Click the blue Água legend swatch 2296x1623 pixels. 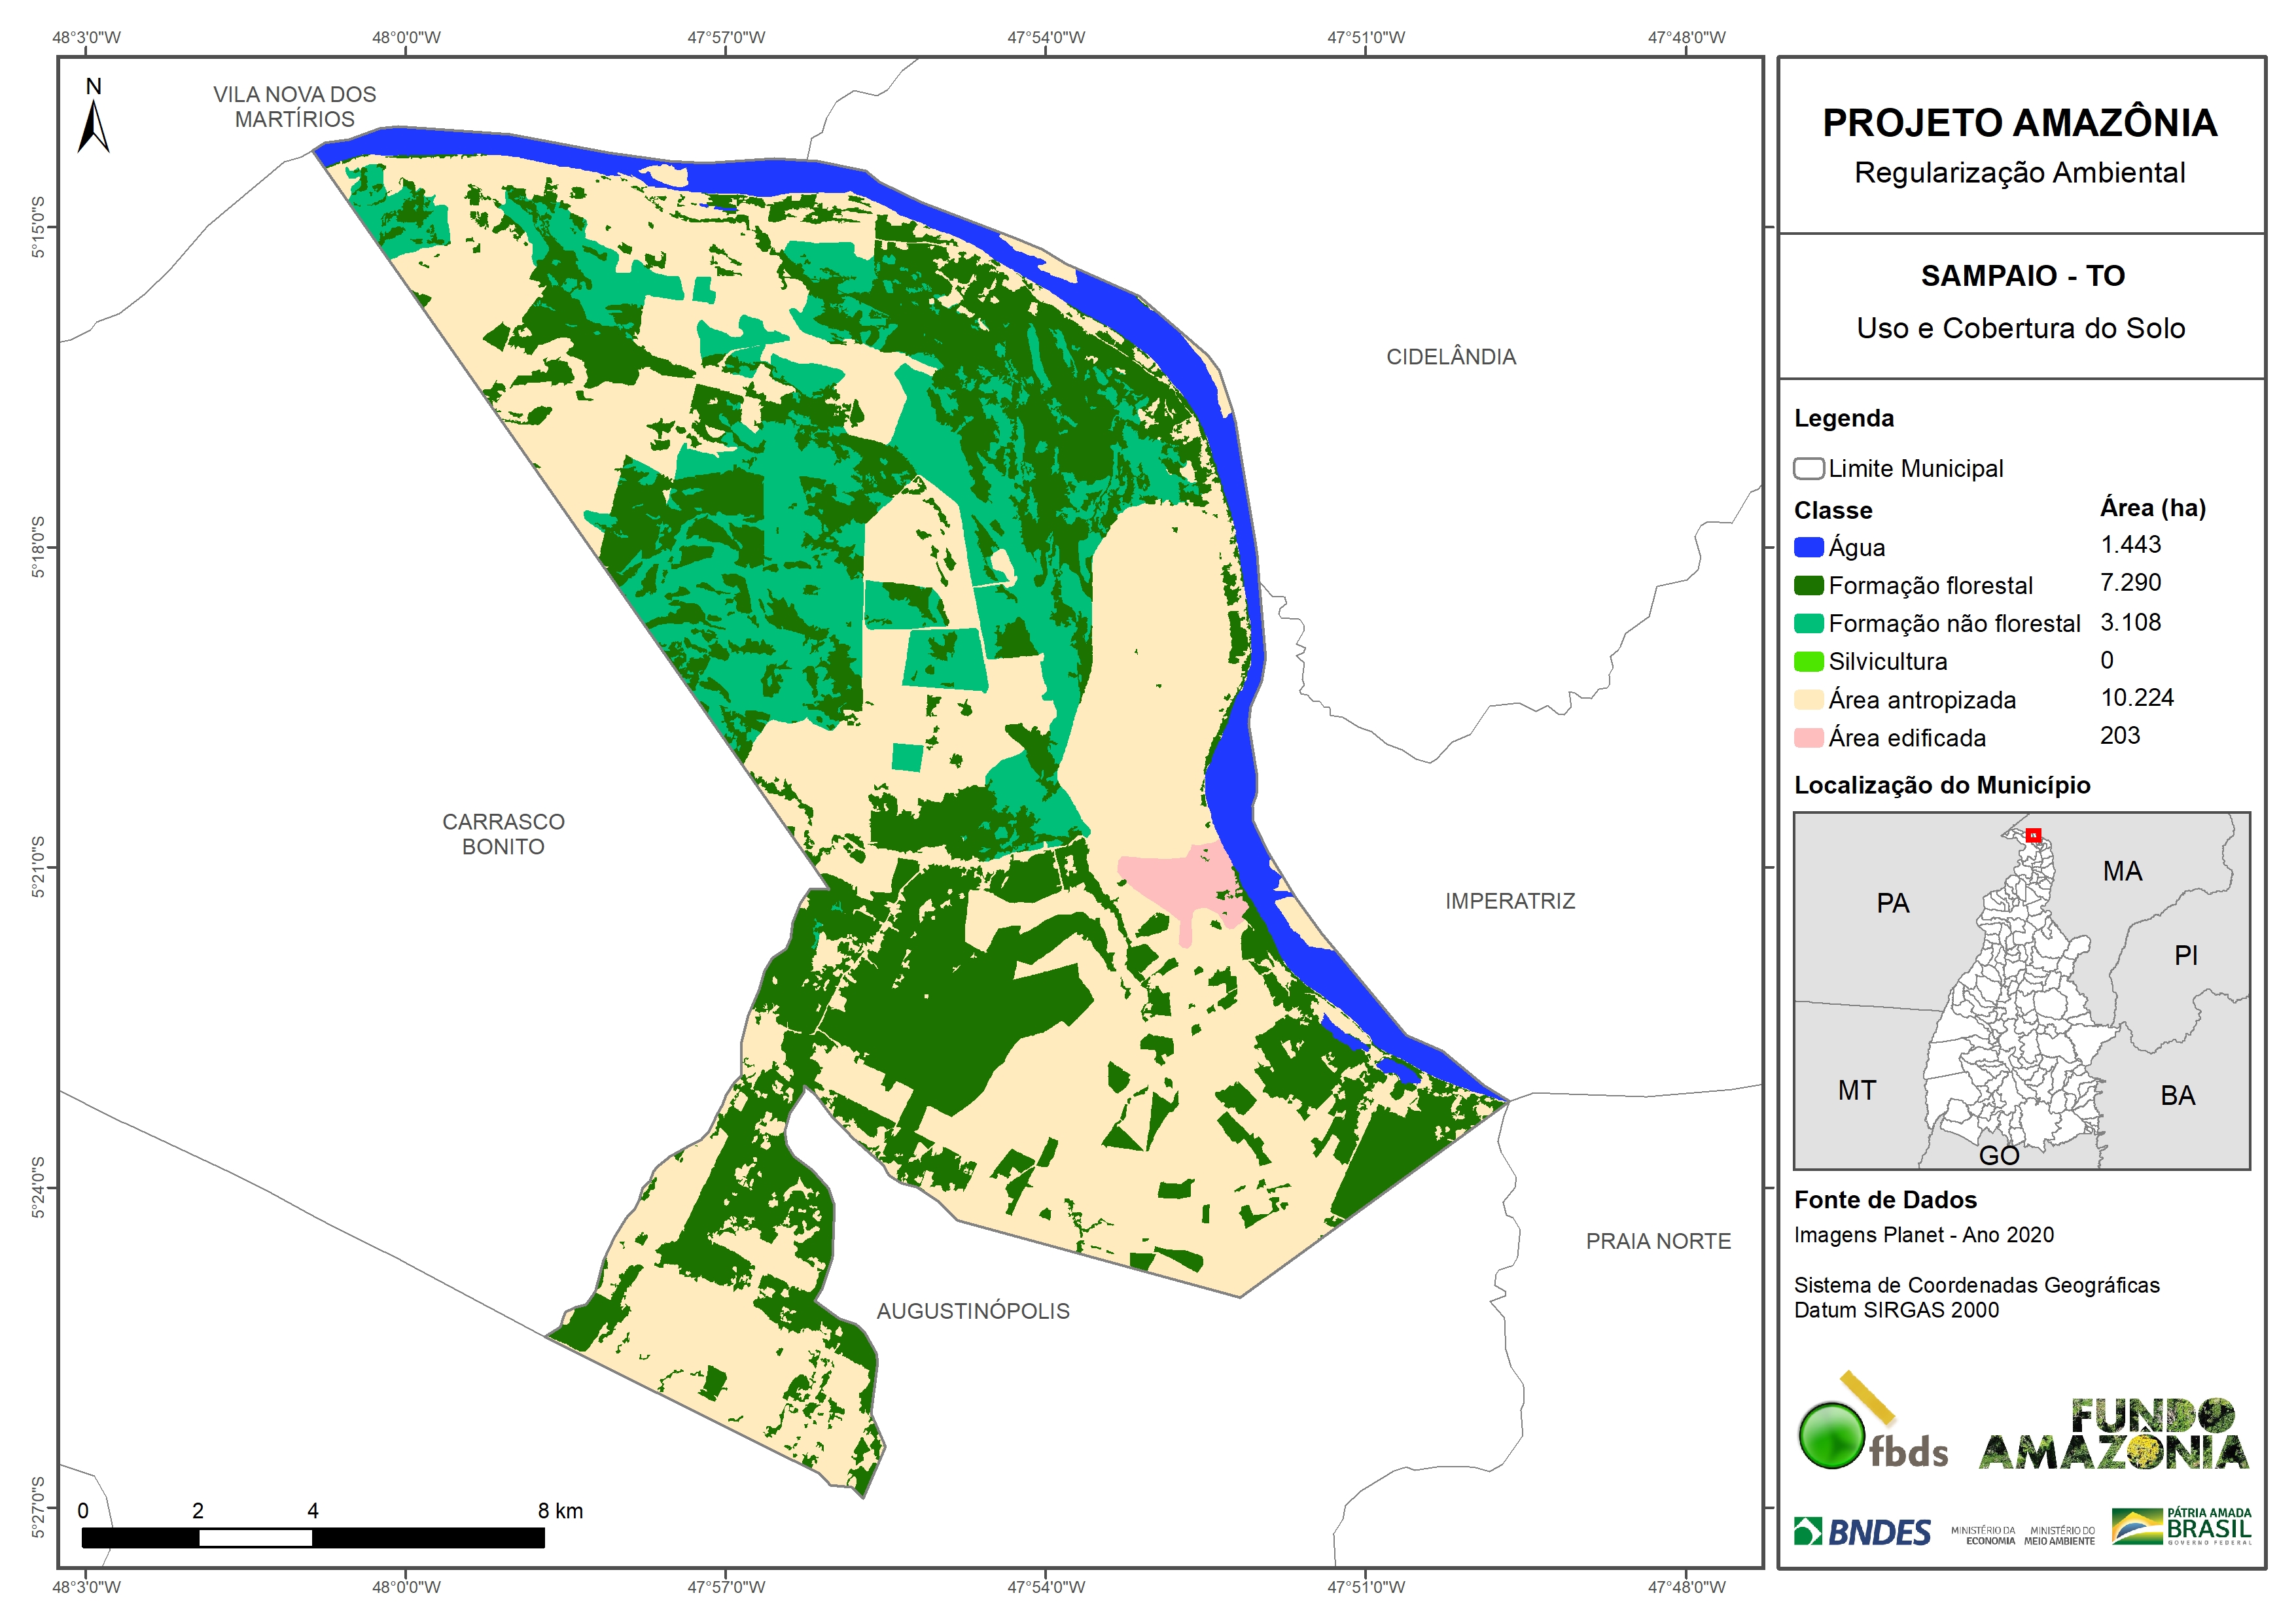[1808, 547]
